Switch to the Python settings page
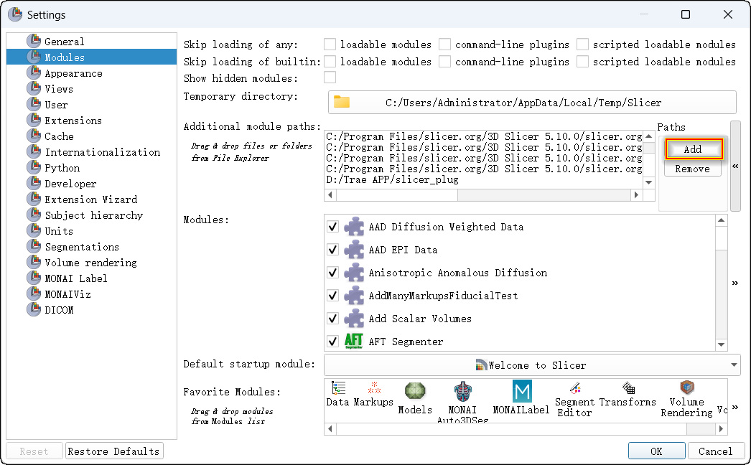 pos(62,168)
